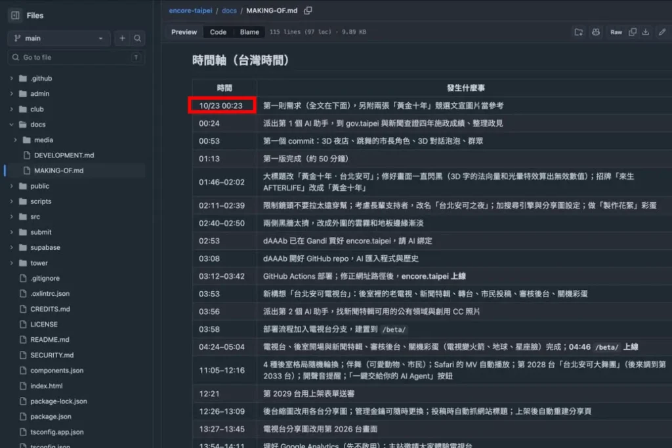Download the raw file icon
This screenshot has height=448, width=672.
[x=646, y=32]
